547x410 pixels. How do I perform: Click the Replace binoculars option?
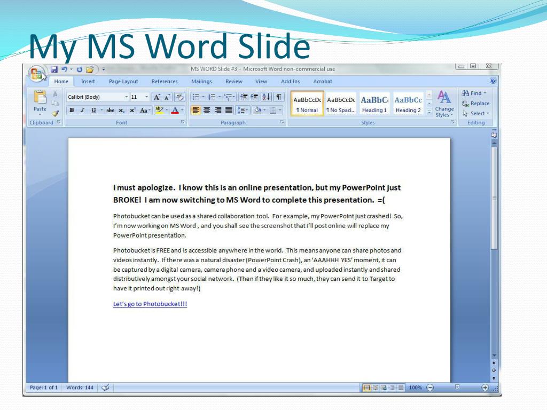(x=475, y=103)
